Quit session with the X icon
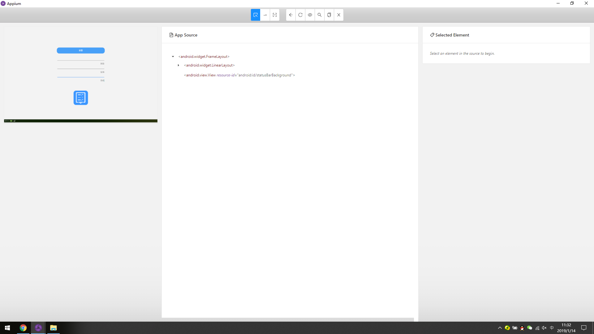The height and width of the screenshot is (334, 594). (339, 15)
